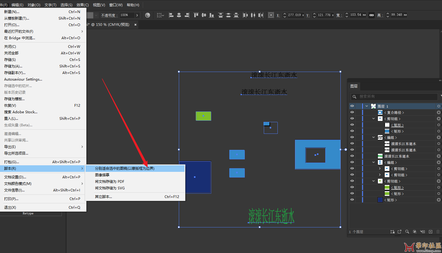
Task: Click the 搜索所有 layer search field
Action: coord(394,97)
